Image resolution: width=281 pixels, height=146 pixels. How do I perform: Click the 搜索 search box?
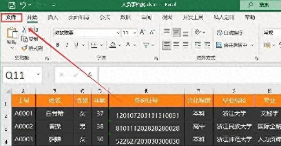pos(260,5)
